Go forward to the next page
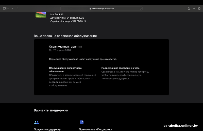The width and height of the screenshot is (203, 131). click(18, 8)
